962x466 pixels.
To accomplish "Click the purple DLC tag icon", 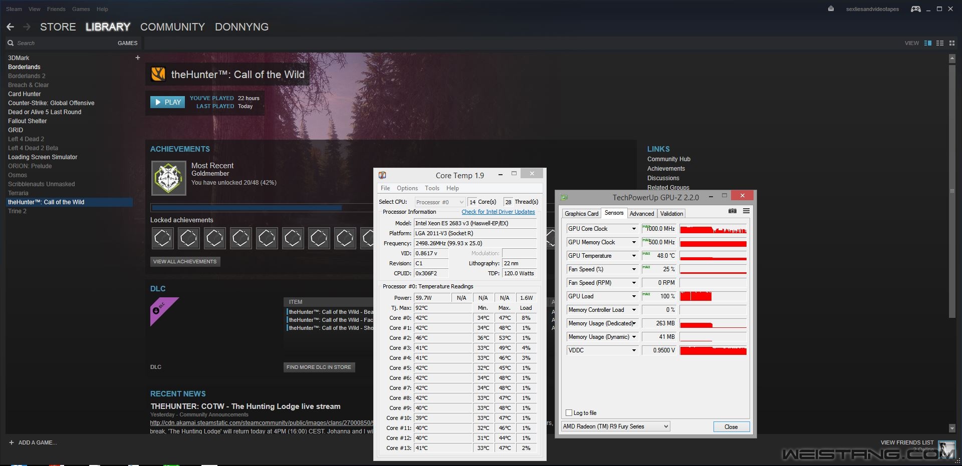I will (x=164, y=311).
